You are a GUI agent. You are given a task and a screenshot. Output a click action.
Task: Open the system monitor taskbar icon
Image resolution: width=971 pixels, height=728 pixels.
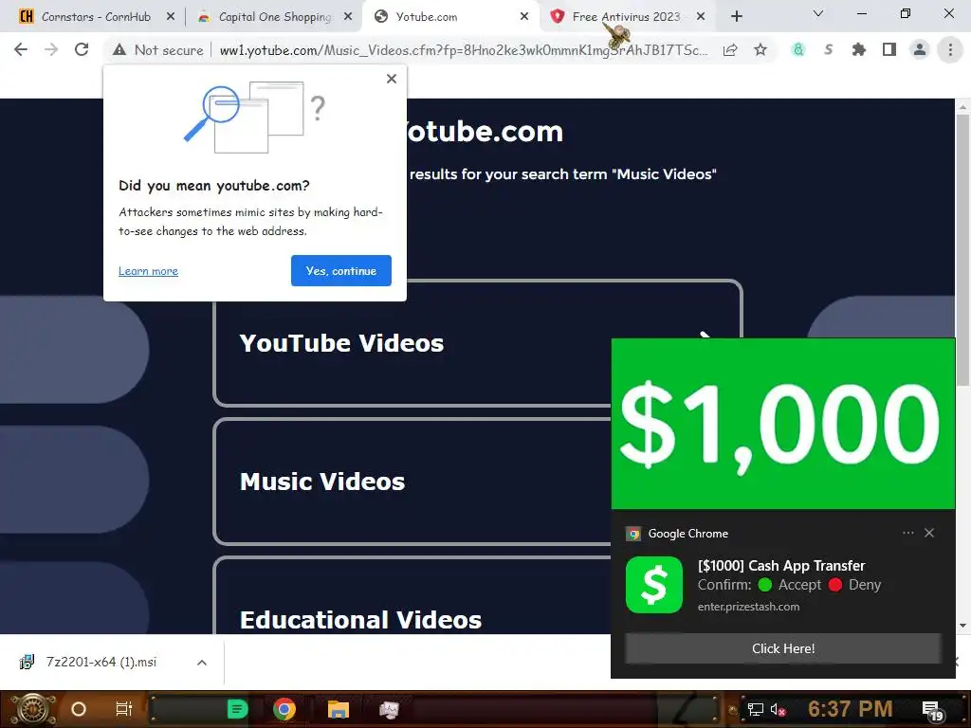[x=389, y=709]
